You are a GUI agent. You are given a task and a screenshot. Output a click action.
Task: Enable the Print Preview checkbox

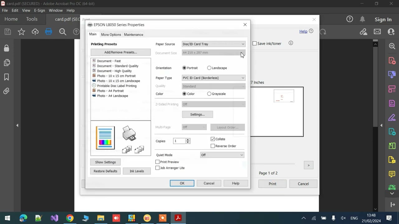[x=157, y=162]
